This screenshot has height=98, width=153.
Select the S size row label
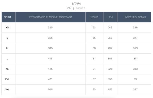[x=7, y=38]
